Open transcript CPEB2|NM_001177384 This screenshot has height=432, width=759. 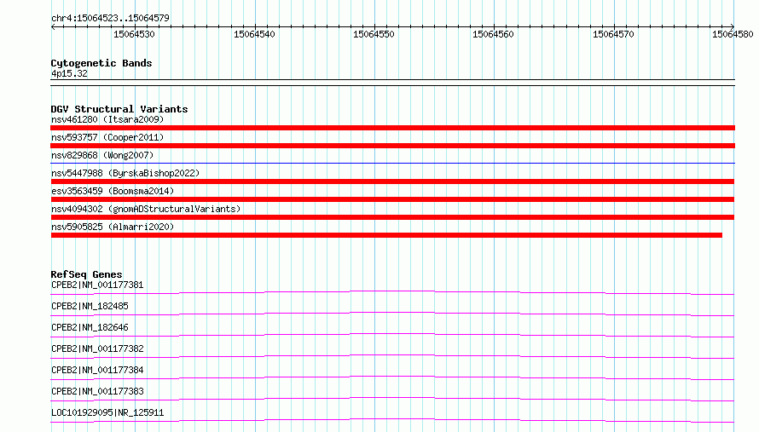pyautogui.click(x=97, y=370)
